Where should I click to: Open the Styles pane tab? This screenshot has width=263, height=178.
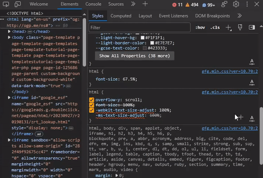click(98, 16)
